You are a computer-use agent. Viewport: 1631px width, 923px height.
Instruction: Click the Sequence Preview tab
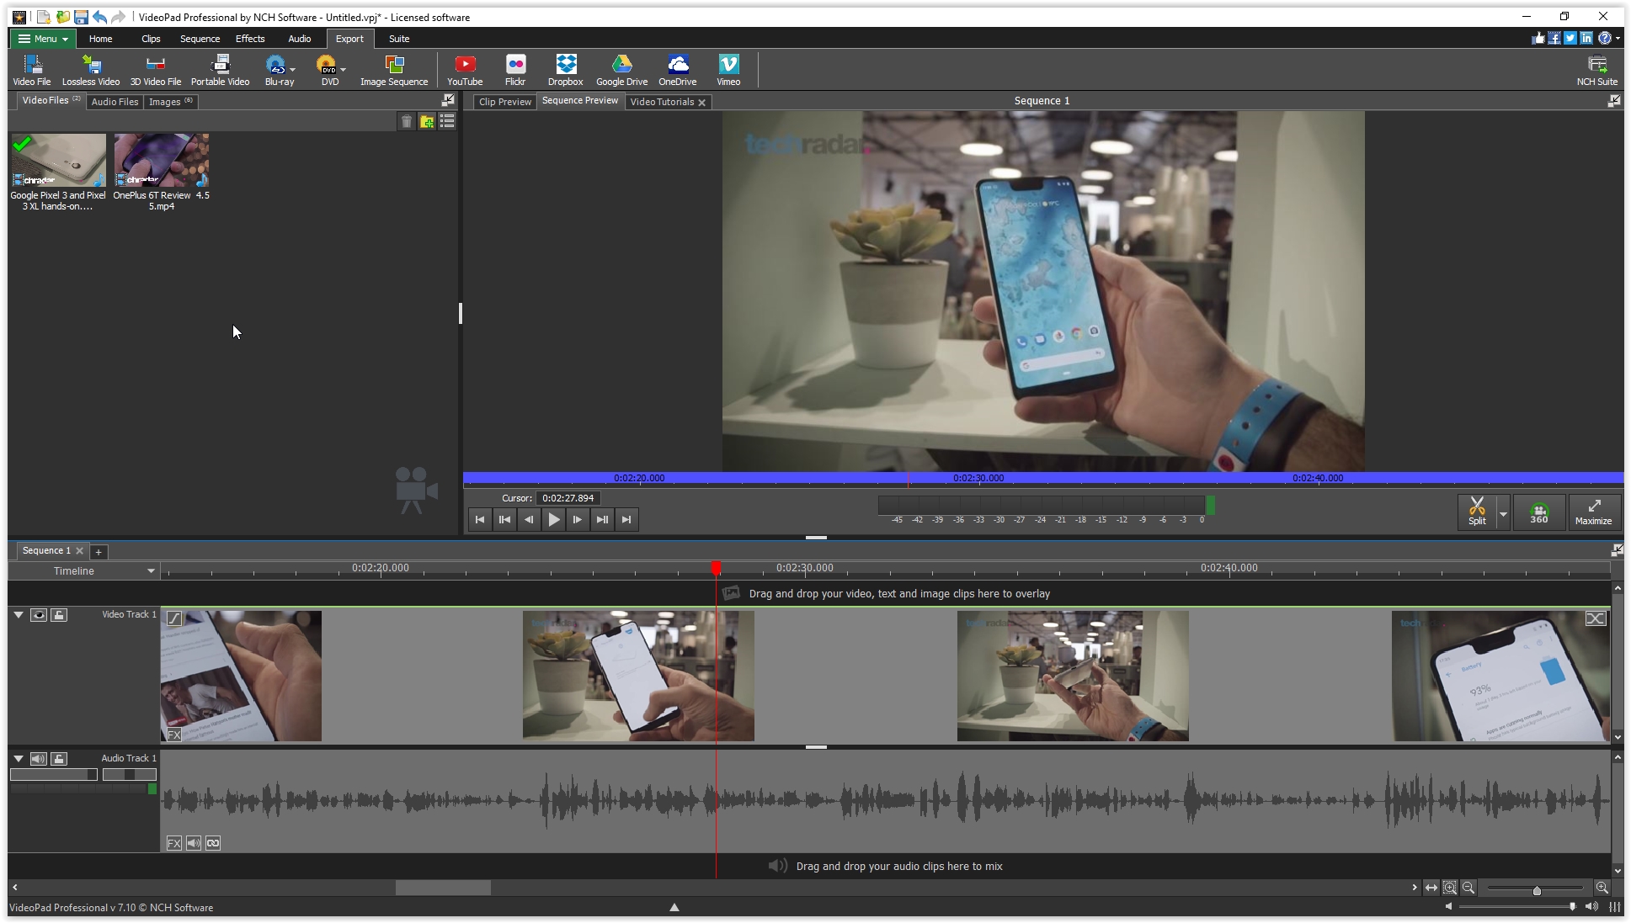(x=579, y=101)
